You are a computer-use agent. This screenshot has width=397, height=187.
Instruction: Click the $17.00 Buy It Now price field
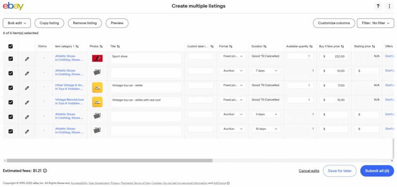(334, 86)
